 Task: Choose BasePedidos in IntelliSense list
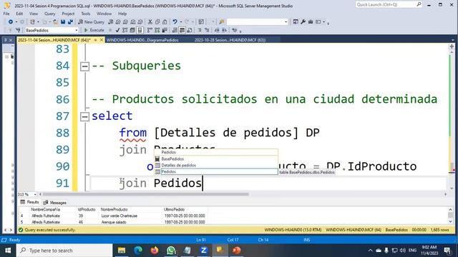pyautogui.click(x=216, y=158)
